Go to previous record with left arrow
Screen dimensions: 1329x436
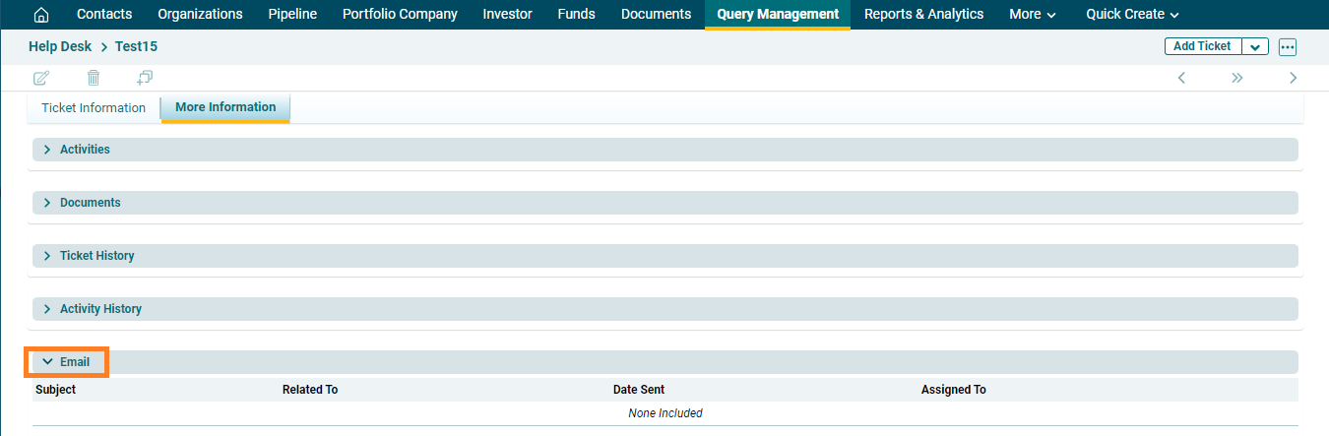(x=1181, y=78)
